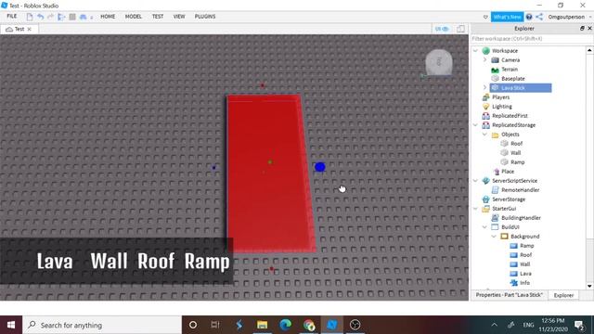Click the Game Settings car icon
This screenshot has width=594, height=334.
[x=83, y=17]
